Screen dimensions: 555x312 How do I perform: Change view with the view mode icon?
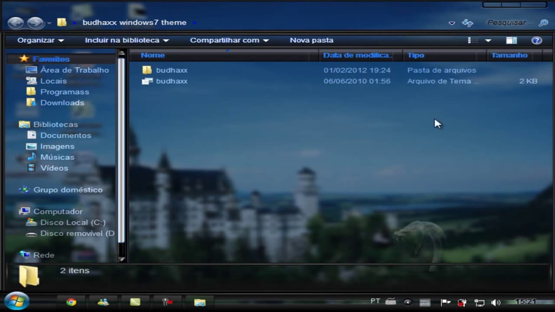pyautogui.click(x=473, y=40)
